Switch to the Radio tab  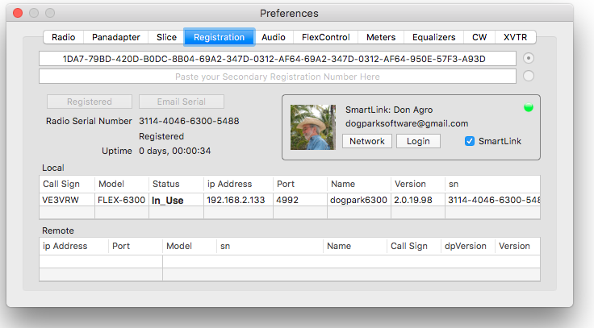click(64, 37)
